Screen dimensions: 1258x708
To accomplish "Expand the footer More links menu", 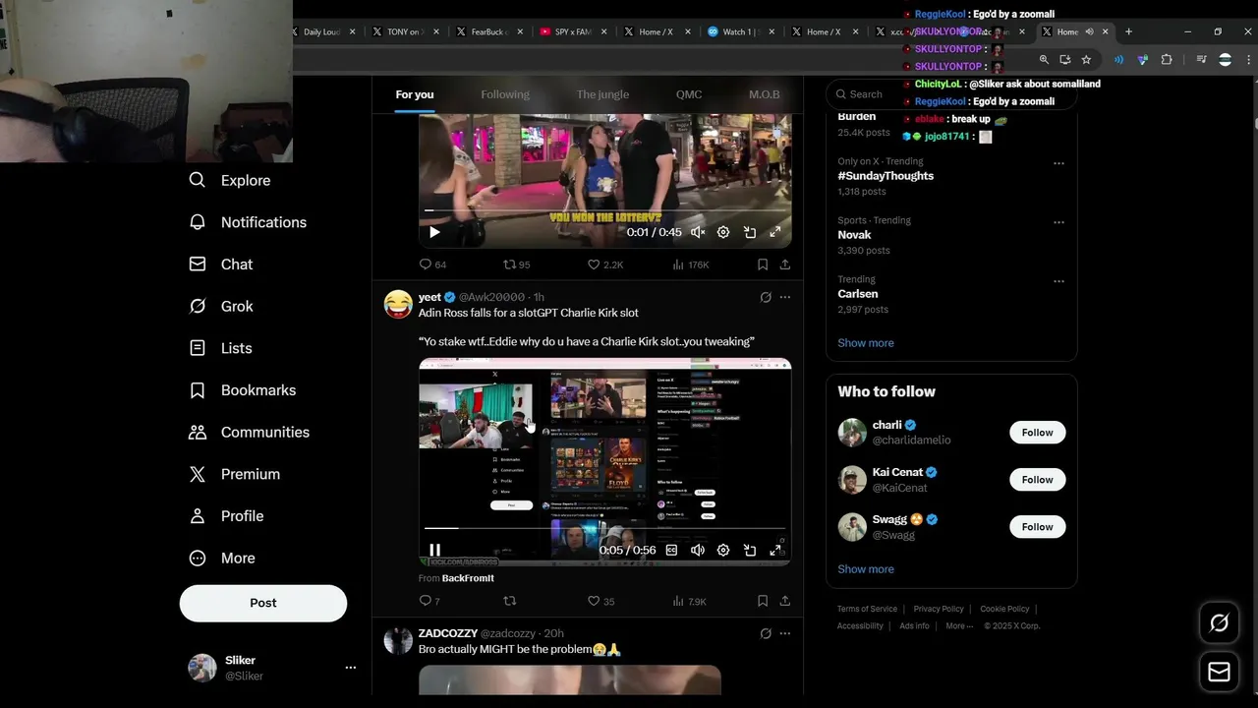I will 959,625.
